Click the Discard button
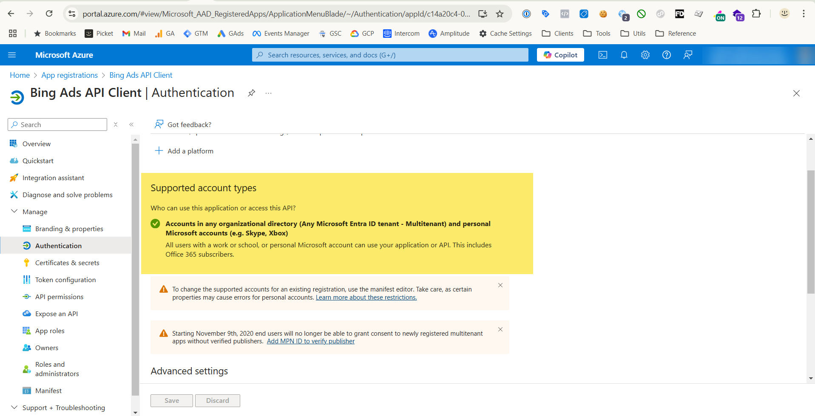This screenshot has height=416, width=815. 218,400
